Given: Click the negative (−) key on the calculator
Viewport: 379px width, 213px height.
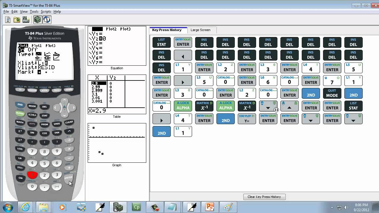Looking at the screenshot, I should pyautogui.click(x=57, y=186).
